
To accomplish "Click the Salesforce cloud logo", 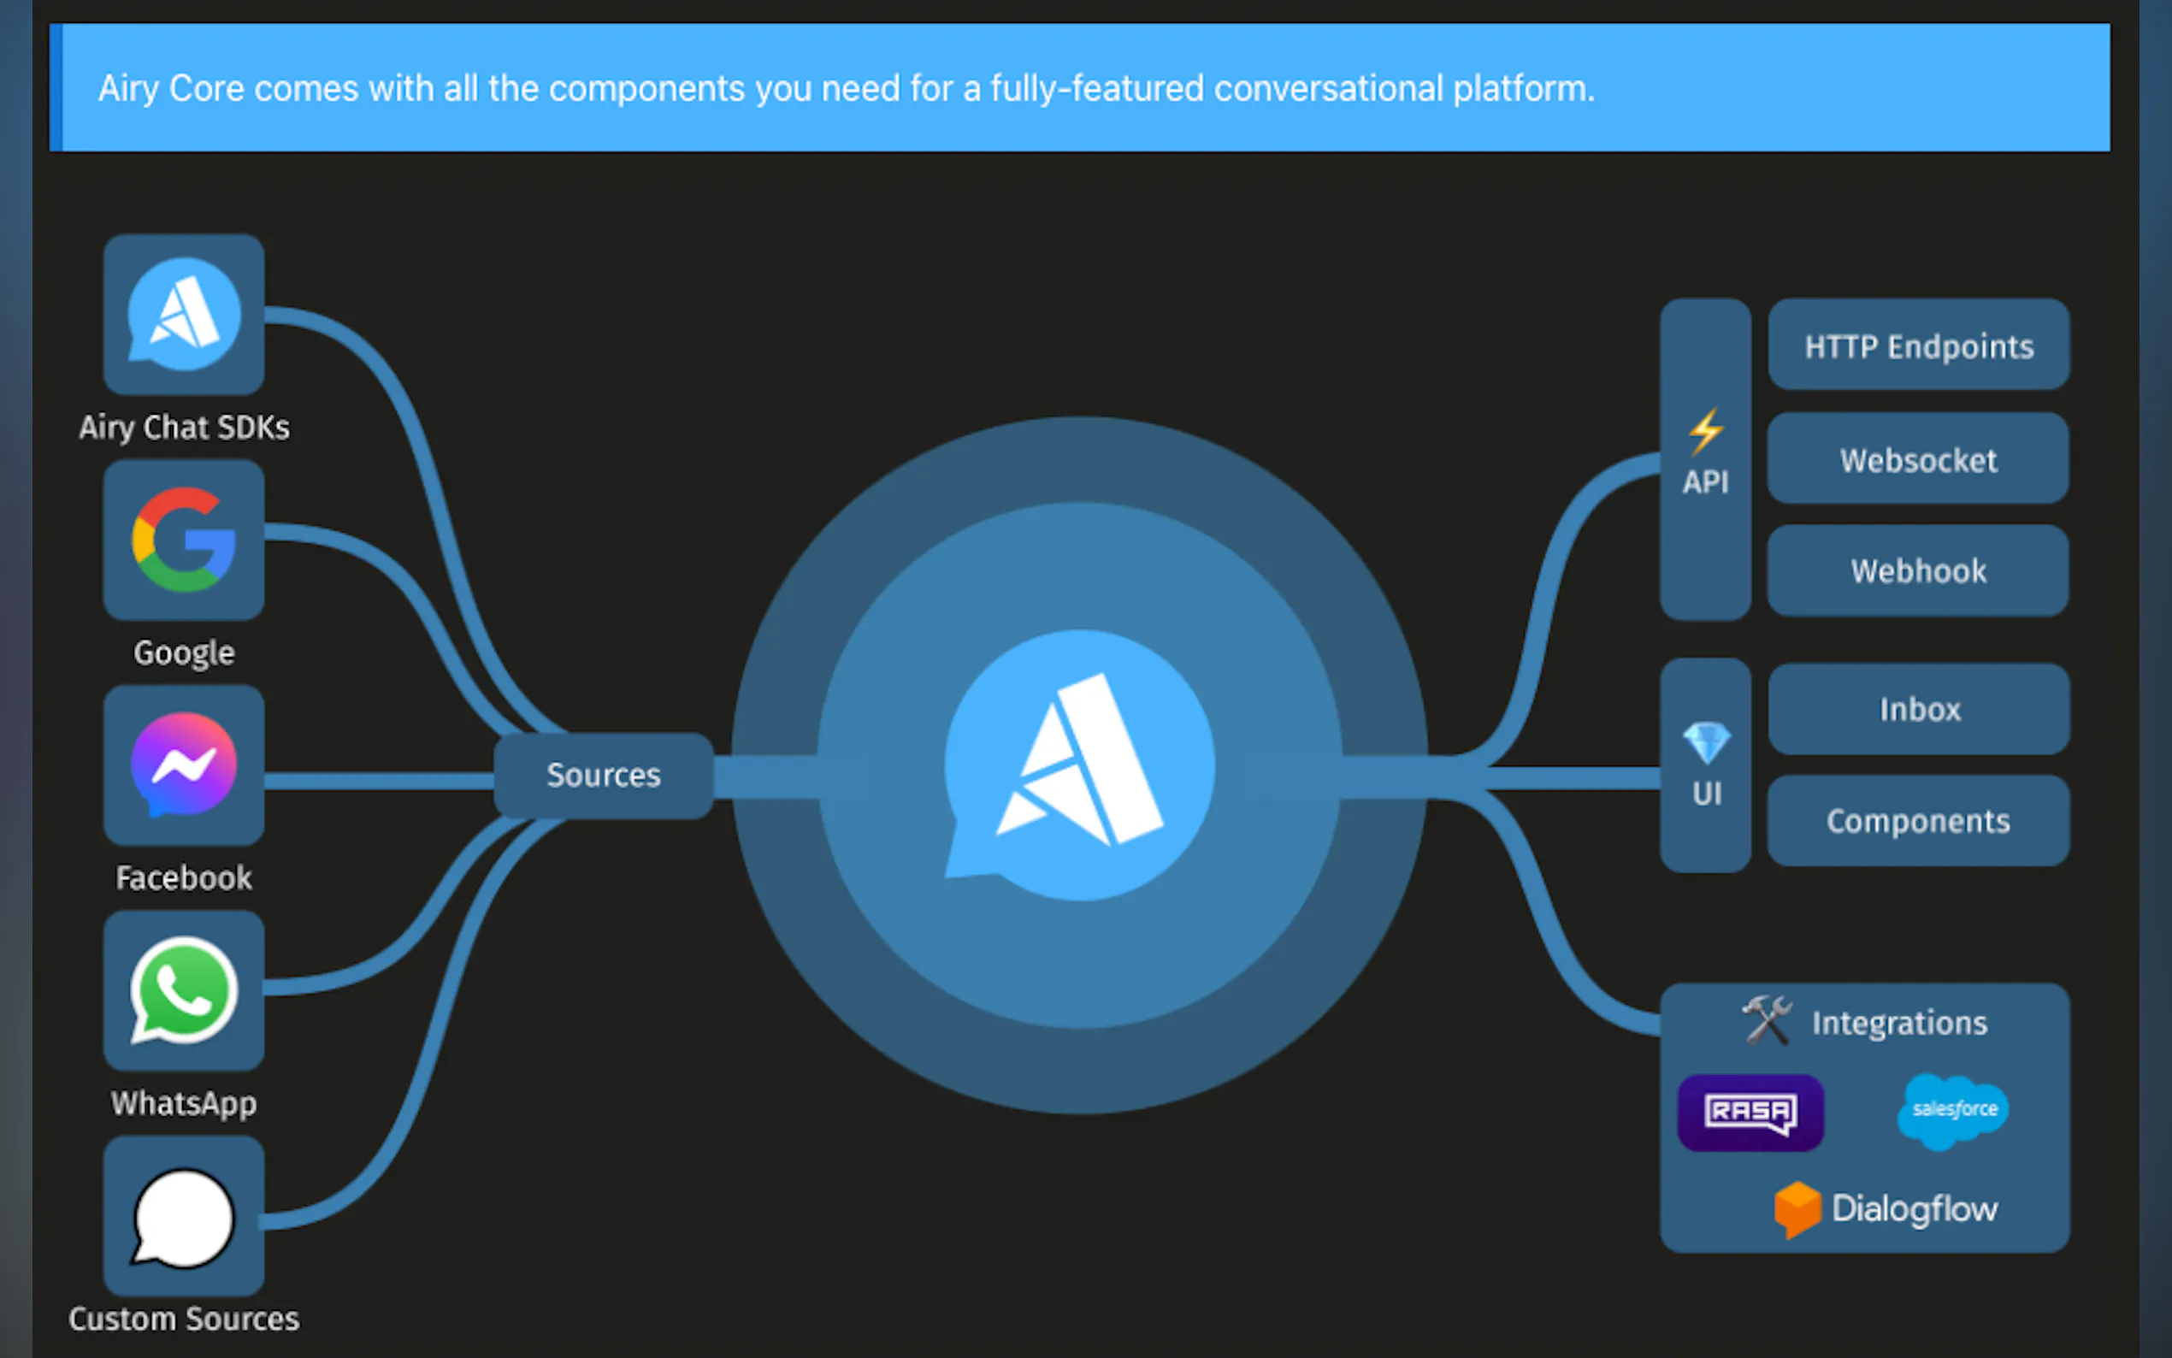I will (1954, 1111).
